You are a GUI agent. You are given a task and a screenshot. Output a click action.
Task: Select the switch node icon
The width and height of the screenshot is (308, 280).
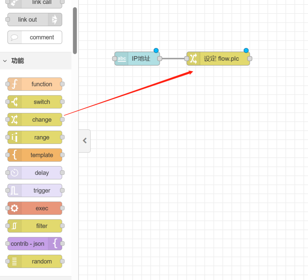coord(14,102)
